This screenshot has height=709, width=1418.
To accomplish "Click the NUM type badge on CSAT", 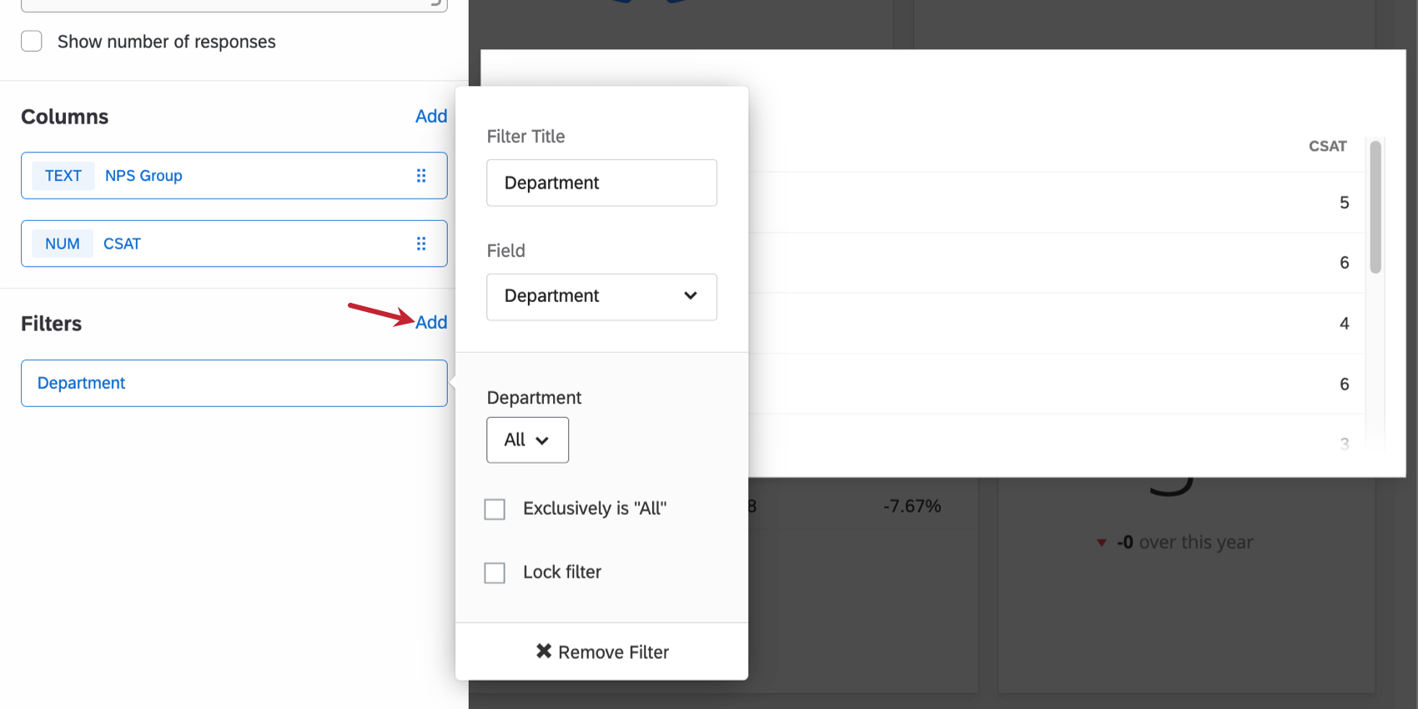I will [x=63, y=244].
